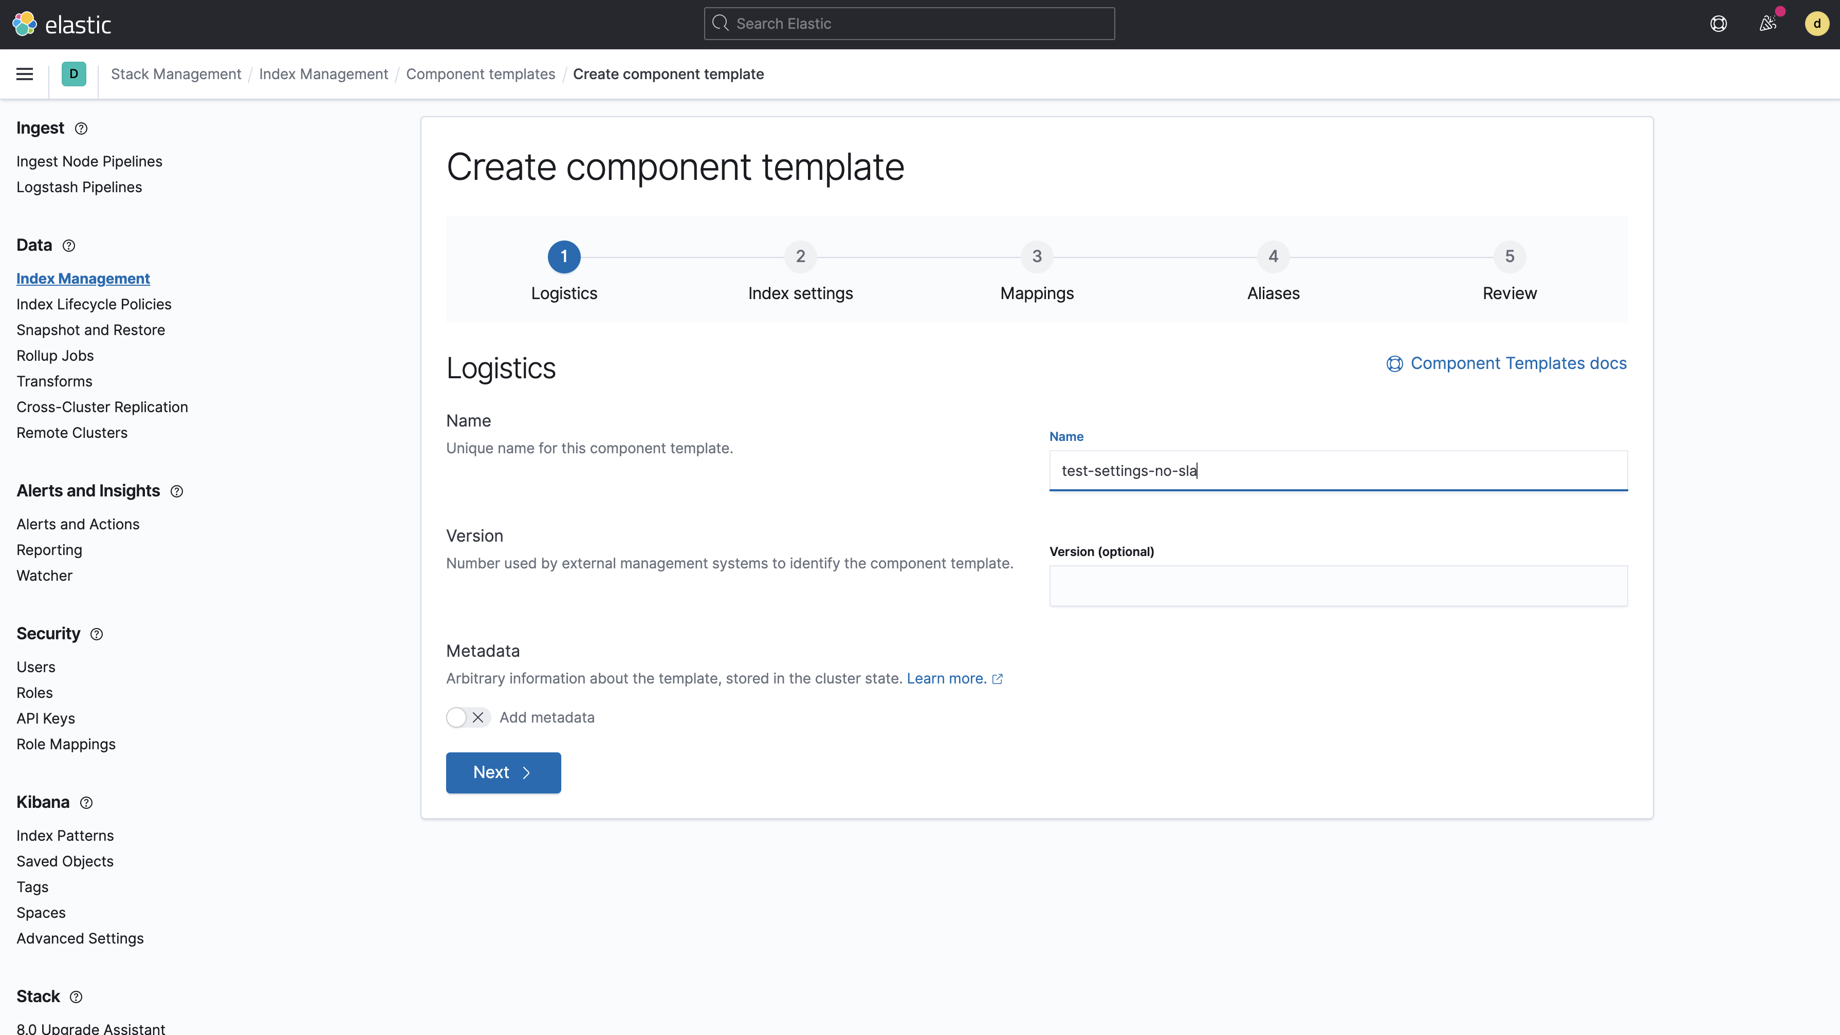Viewport: 1840px width, 1035px height.
Task: Jump to step 2 Index settings
Action: tap(800, 256)
